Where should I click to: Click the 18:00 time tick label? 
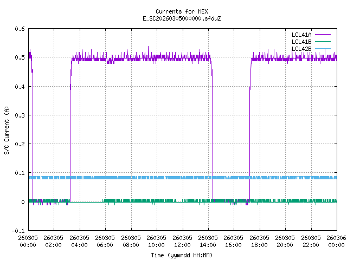coord(259,241)
